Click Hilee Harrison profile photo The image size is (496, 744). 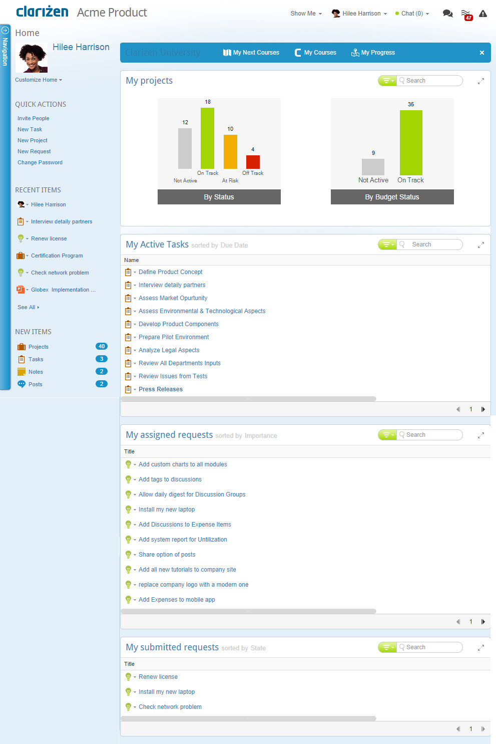32,58
